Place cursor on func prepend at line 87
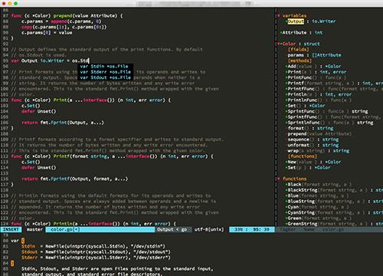Image resolution: width=383 pixels, height=276 pixels. [67, 16]
